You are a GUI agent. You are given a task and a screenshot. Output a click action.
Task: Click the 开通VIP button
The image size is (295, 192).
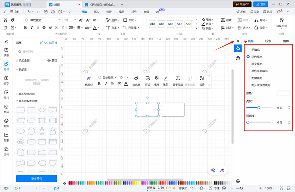(x=242, y=4)
